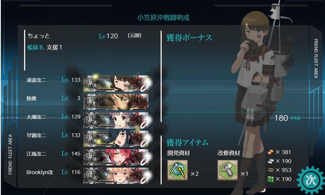Click the teal 次 gear button

(310, 180)
